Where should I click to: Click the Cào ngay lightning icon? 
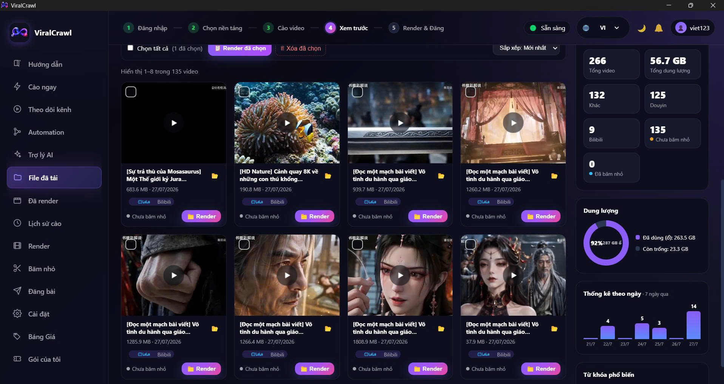[17, 86]
